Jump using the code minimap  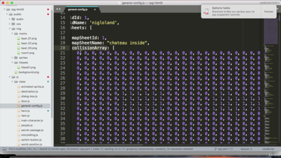tap(271, 81)
